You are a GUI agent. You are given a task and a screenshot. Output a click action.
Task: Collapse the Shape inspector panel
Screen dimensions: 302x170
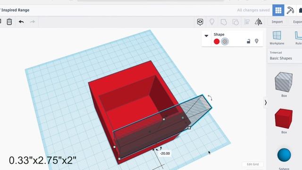[x=206, y=36]
